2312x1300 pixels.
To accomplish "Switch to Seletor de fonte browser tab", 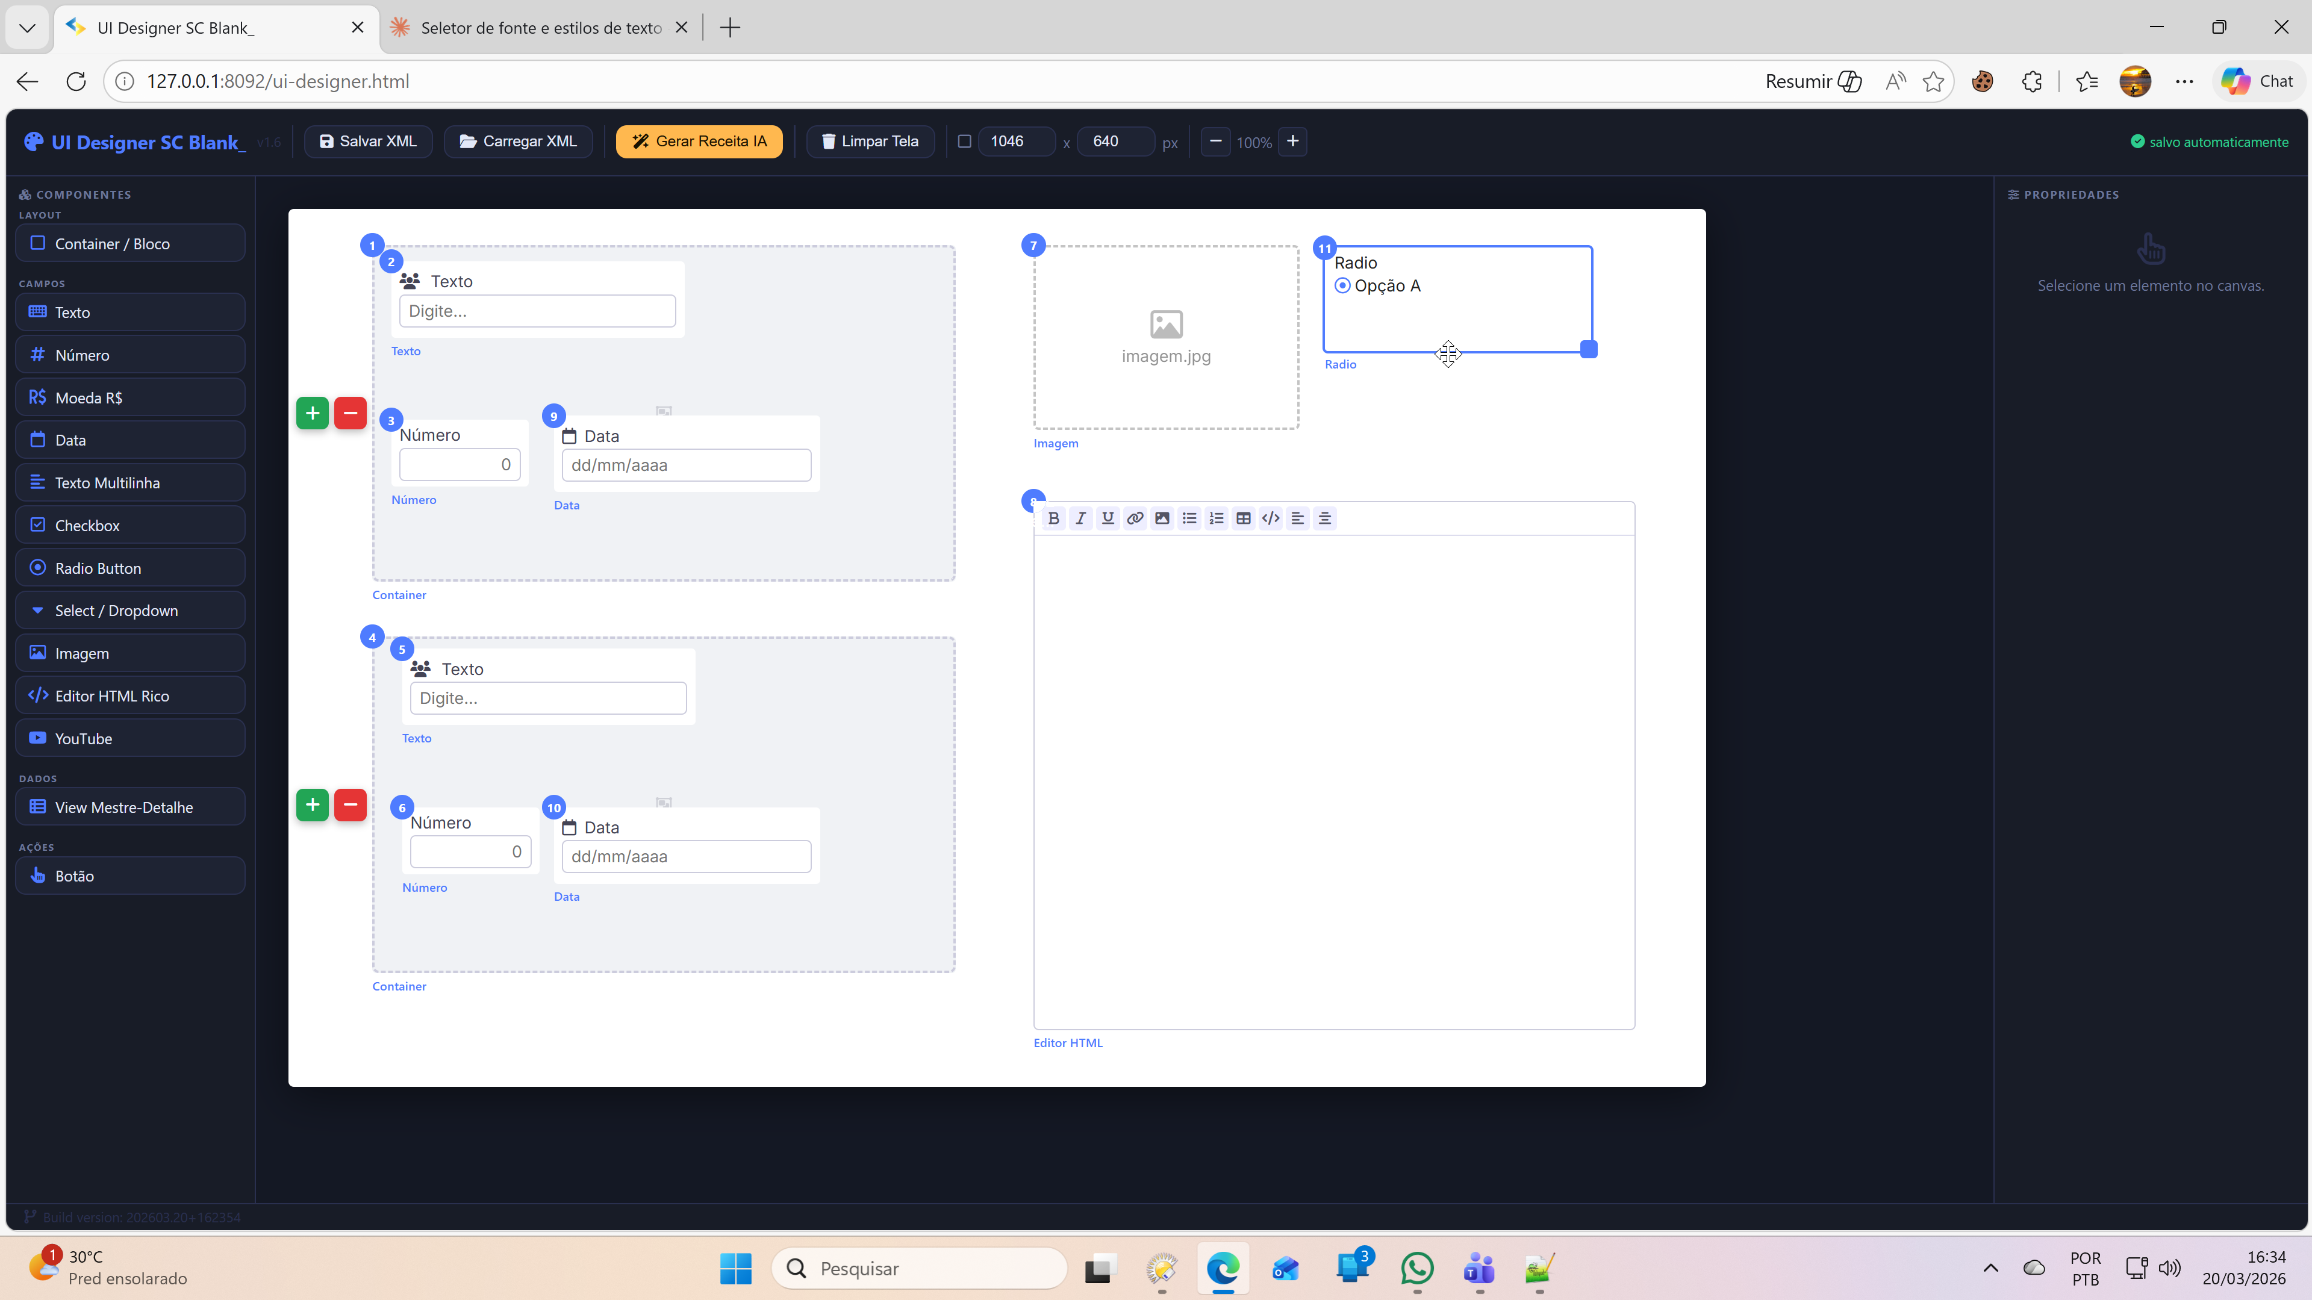I will 540,28.
